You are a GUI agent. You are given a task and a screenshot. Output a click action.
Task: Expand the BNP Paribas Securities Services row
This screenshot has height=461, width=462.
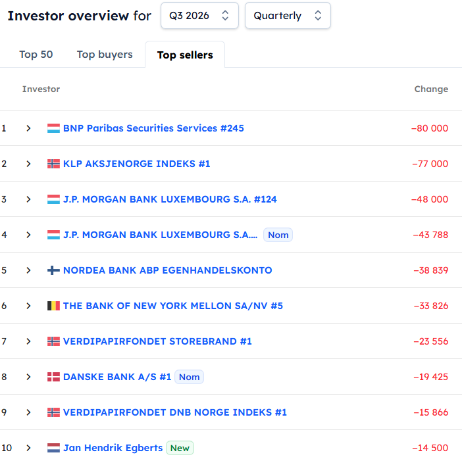[28, 128]
